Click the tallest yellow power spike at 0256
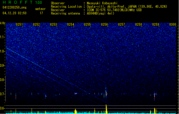The width and height of the screenshot is (179, 114). pos(106,109)
